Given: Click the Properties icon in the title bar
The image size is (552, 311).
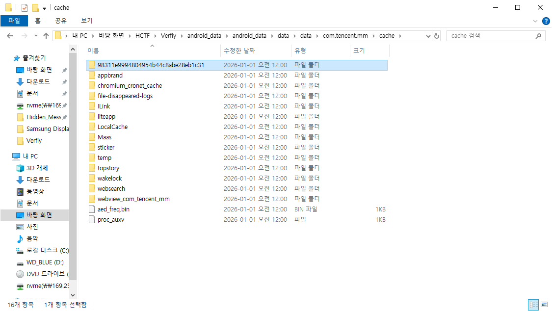Looking at the screenshot, I should (x=25, y=8).
